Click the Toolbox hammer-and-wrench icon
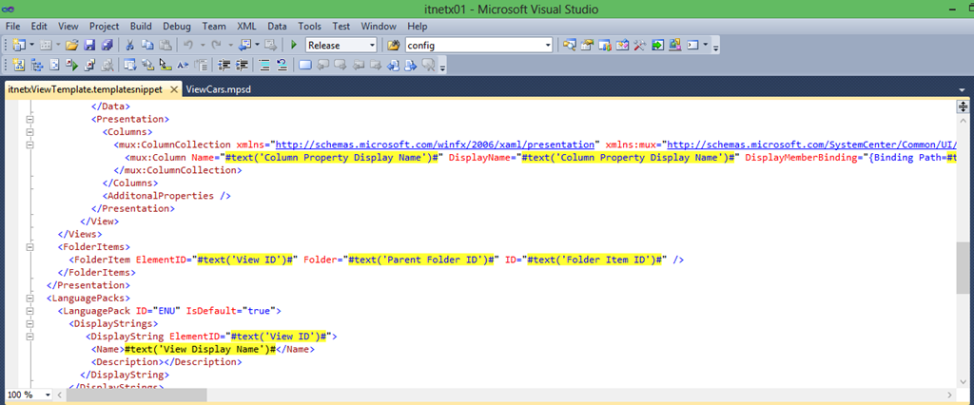The width and height of the screenshot is (974, 405). pos(640,45)
